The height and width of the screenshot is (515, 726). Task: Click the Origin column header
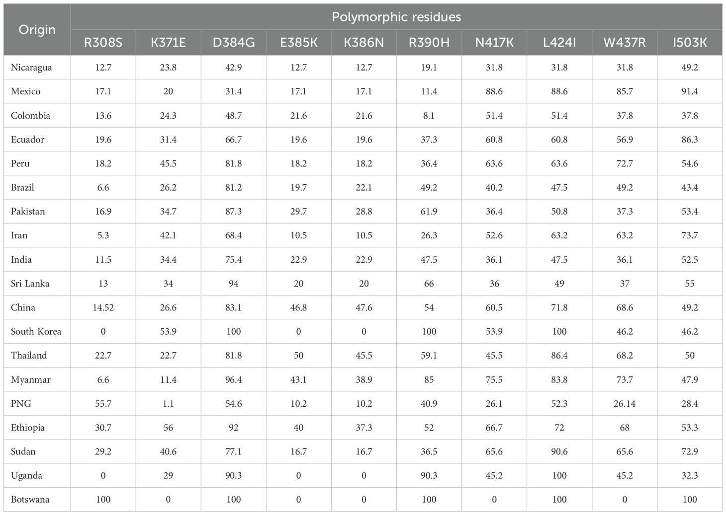point(37,30)
